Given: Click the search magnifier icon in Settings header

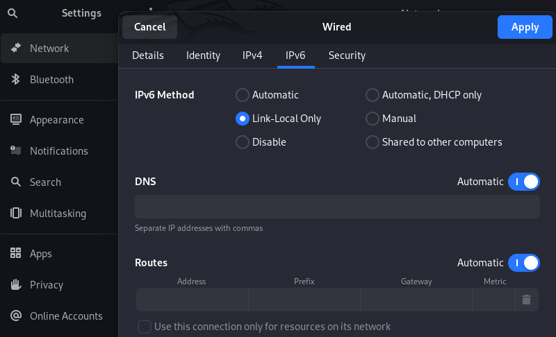Looking at the screenshot, I should pos(13,13).
